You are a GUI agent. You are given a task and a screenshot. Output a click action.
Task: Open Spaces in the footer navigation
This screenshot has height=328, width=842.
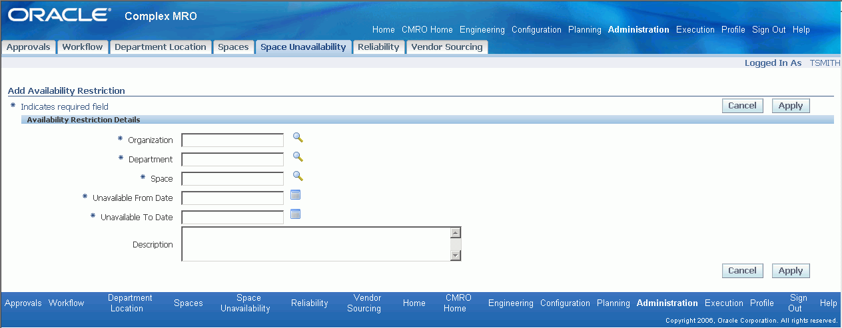tap(189, 303)
